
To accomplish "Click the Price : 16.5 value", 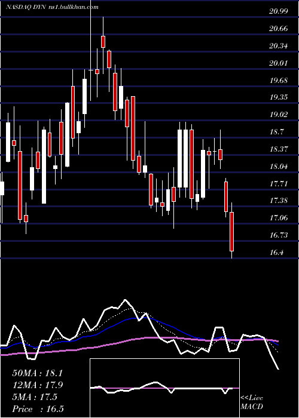I will [x=38, y=409].
